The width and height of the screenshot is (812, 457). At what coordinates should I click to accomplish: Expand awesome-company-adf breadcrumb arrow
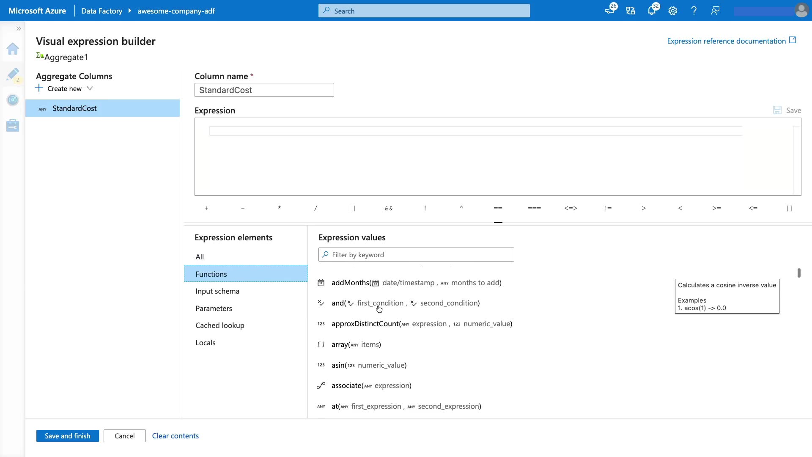pos(130,11)
